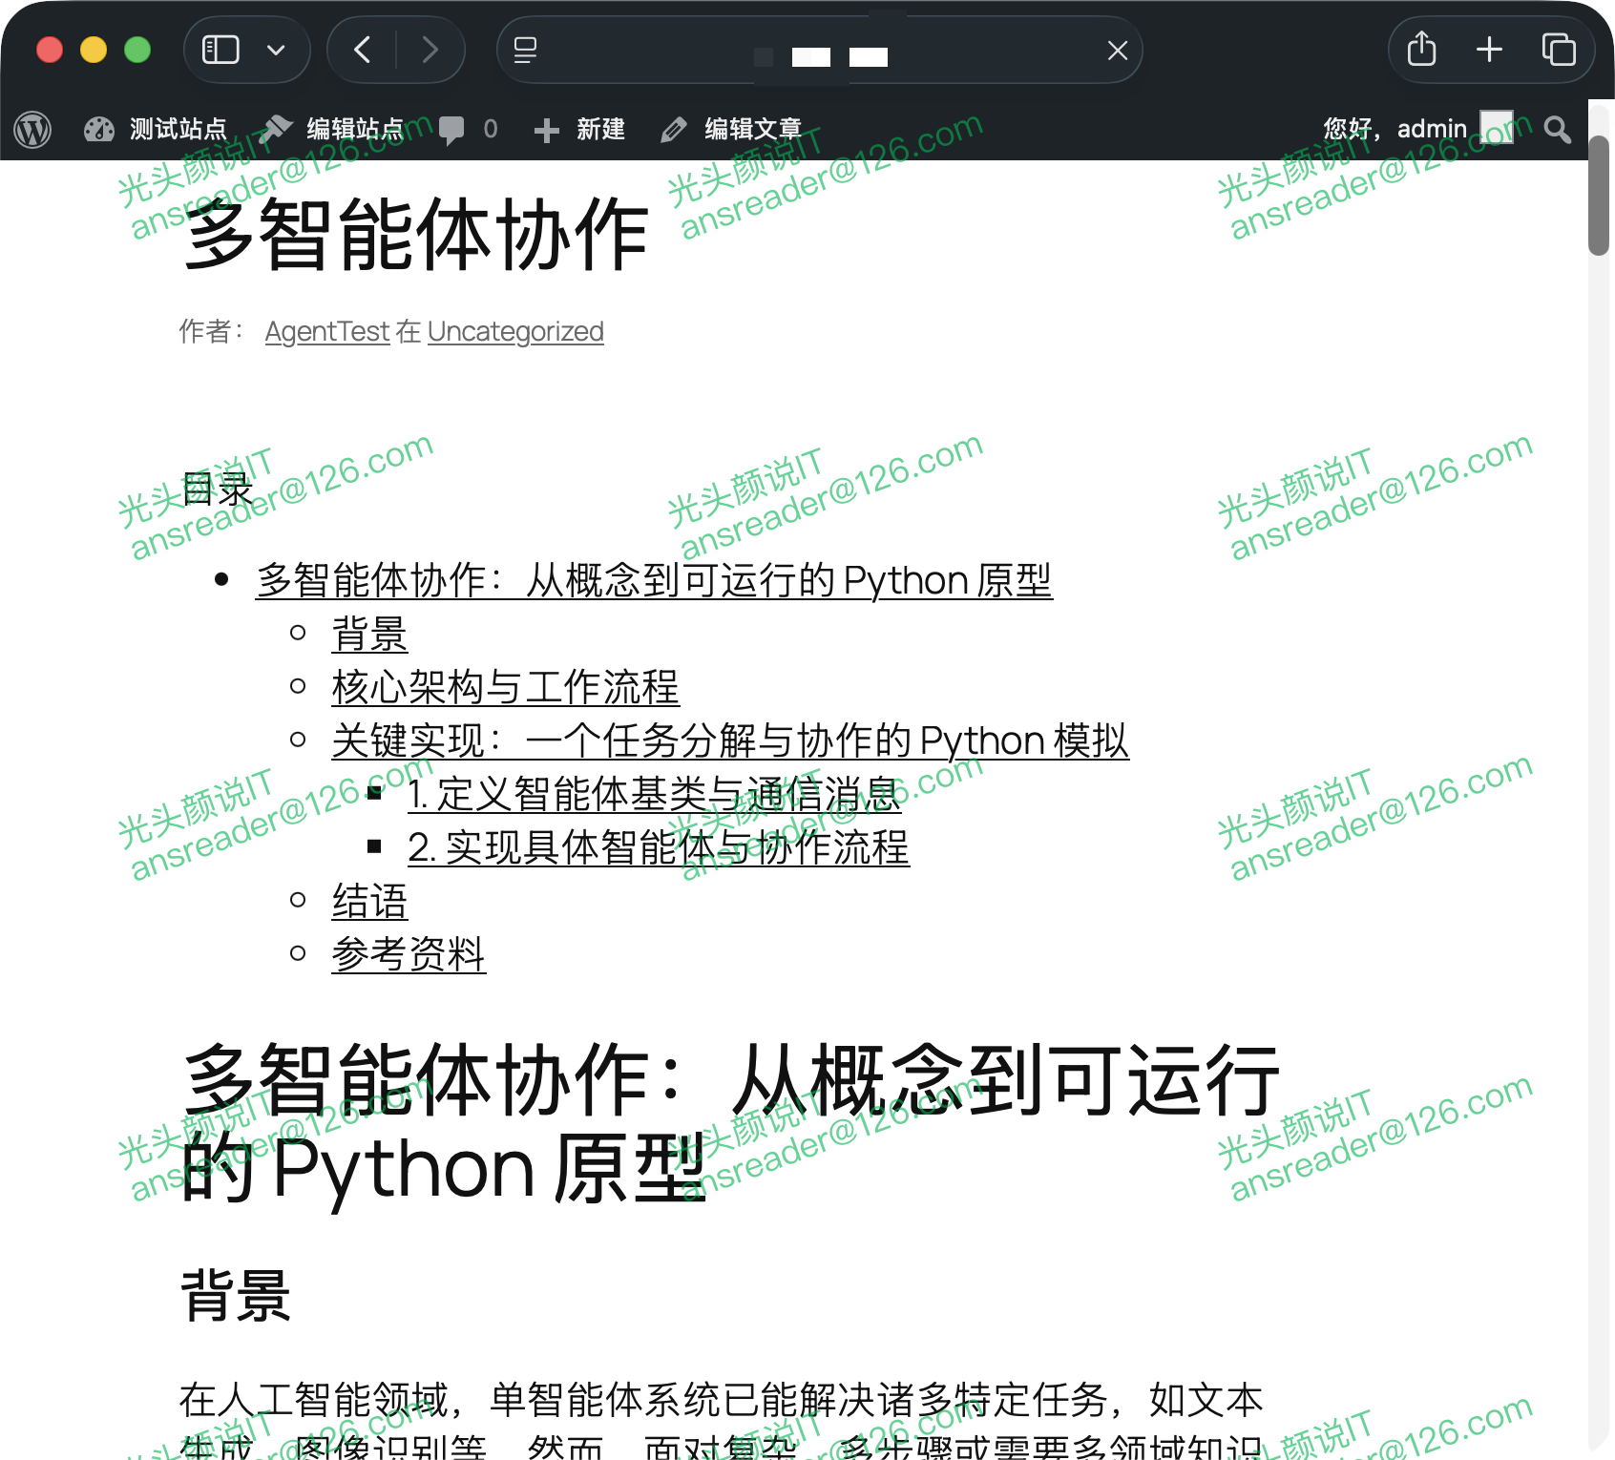Click the back navigation arrow
The height and width of the screenshot is (1460, 1615).
[x=361, y=50]
